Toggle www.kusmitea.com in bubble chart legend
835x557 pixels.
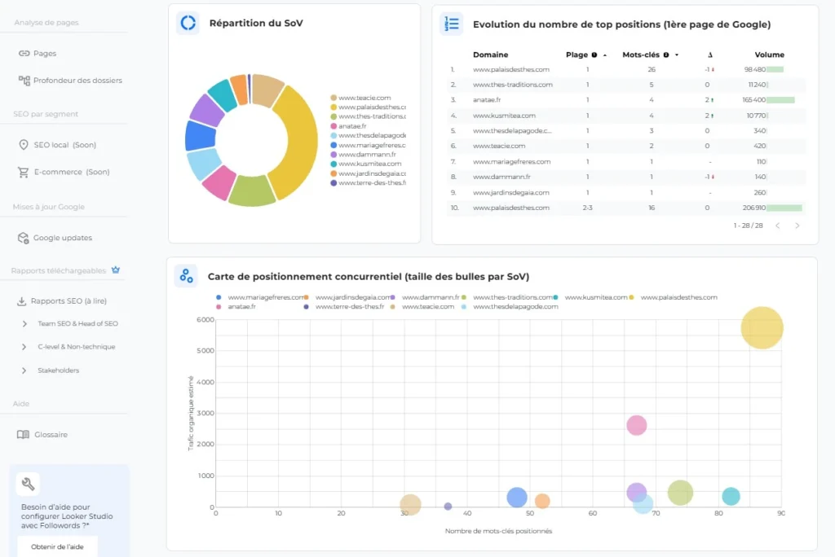[595, 298]
